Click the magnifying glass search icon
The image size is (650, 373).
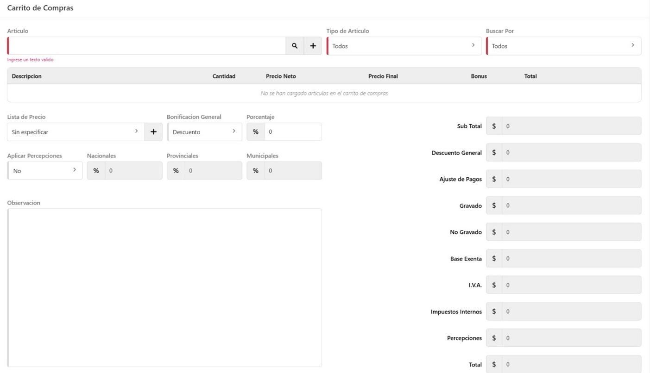point(295,46)
